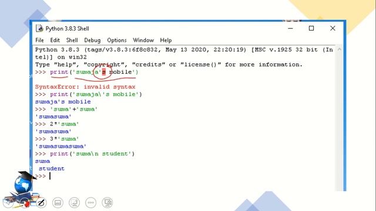Open the Debug menu

92,40
